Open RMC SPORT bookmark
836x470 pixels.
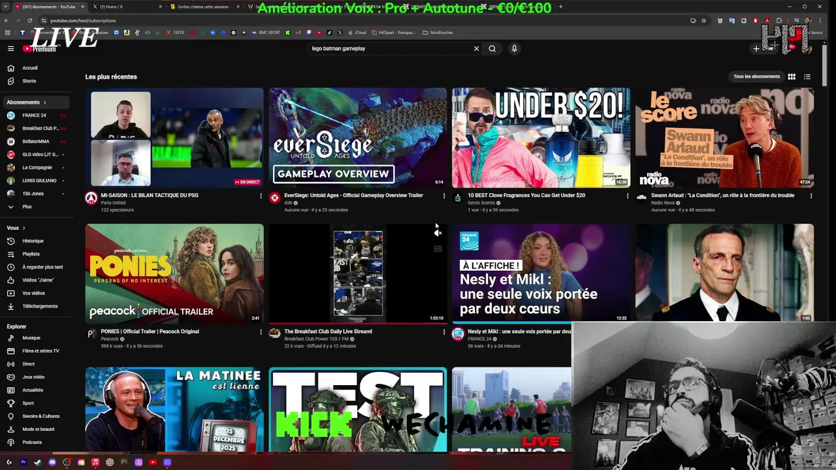pyautogui.click(x=266, y=33)
